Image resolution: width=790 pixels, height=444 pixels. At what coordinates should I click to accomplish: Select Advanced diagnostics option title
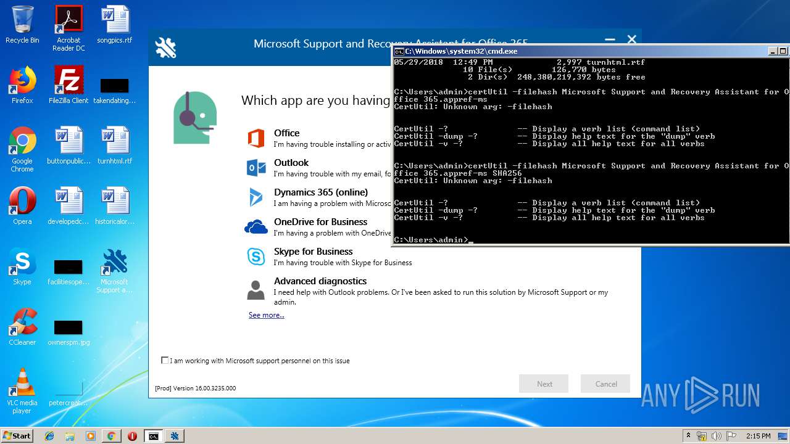[320, 281]
